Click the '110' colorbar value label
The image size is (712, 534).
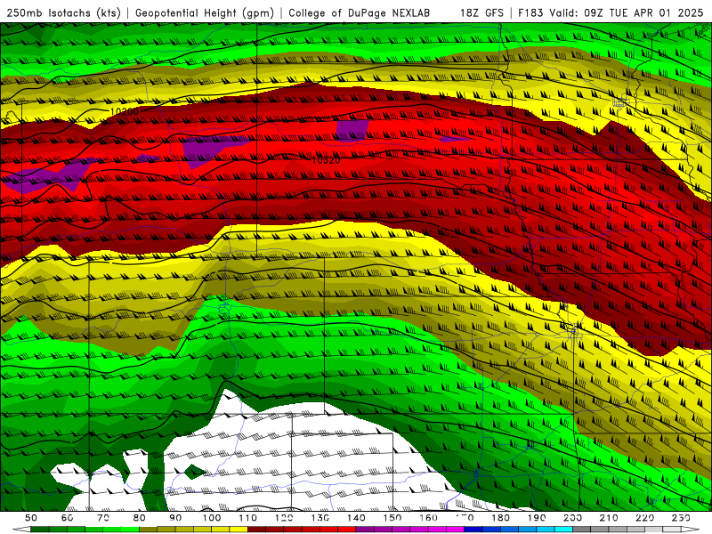248,518
